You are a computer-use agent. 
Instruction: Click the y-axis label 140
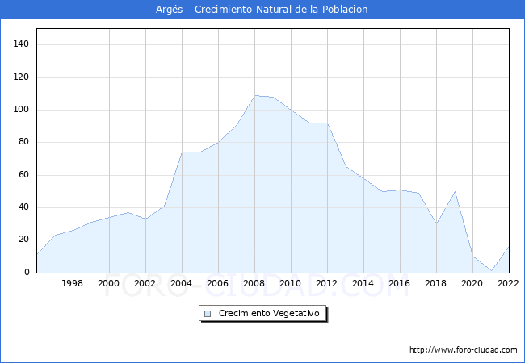(x=21, y=44)
